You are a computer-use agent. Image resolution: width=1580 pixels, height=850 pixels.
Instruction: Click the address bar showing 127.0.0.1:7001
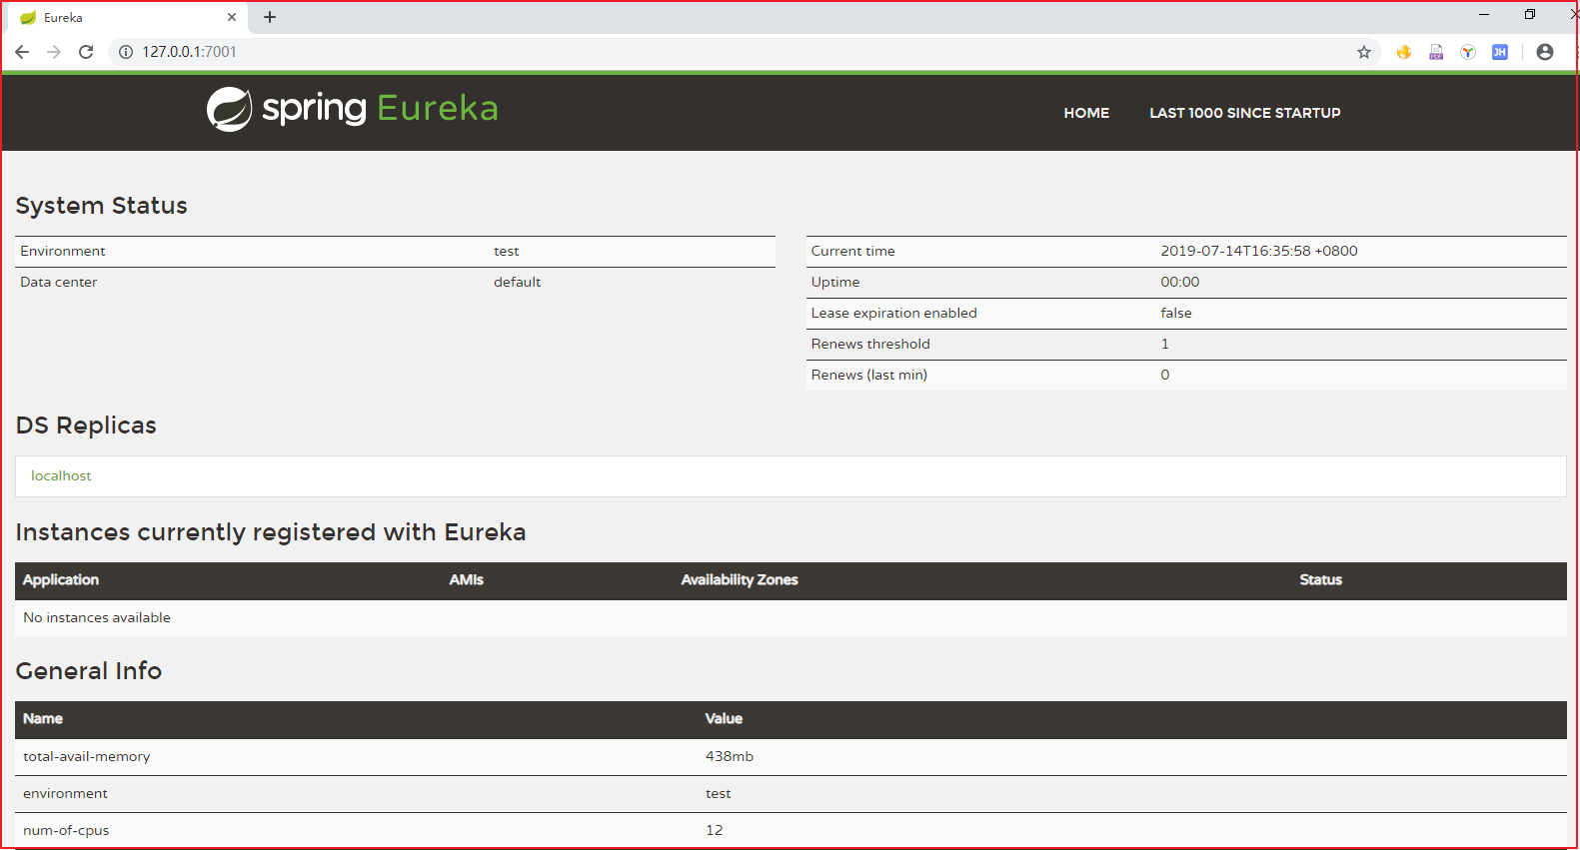point(700,52)
